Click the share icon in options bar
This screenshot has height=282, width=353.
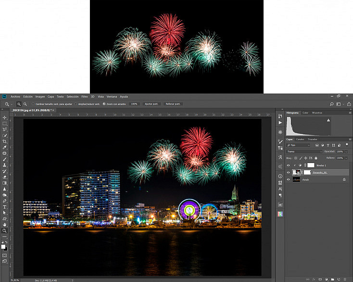coord(349,104)
